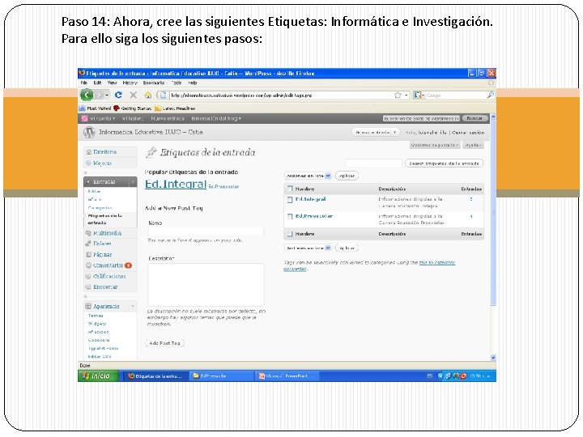Open the Ed.Preescolar tag in the table

(314, 216)
